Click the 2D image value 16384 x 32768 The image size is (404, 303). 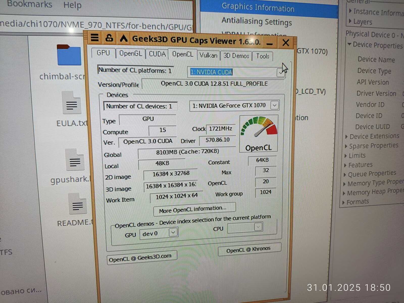click(x=171, y=174)
